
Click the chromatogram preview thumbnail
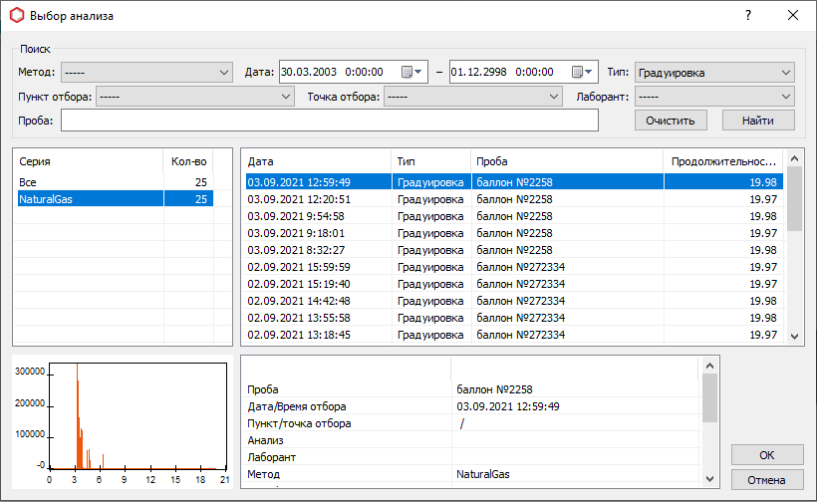point(122,419)
